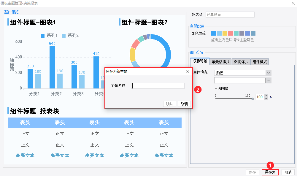Increase opacity with the up stepper arrow
297x176 pixels.
[x=266, y=96]
